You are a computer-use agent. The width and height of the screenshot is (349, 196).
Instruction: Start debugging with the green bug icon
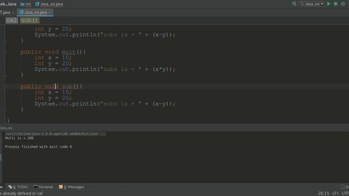(x=336, y=4)
